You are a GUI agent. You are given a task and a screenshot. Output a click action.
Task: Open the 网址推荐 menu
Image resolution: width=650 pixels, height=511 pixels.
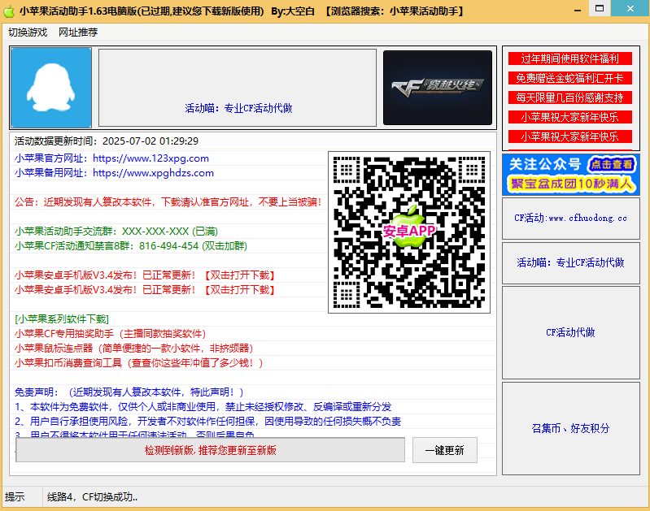78,32
